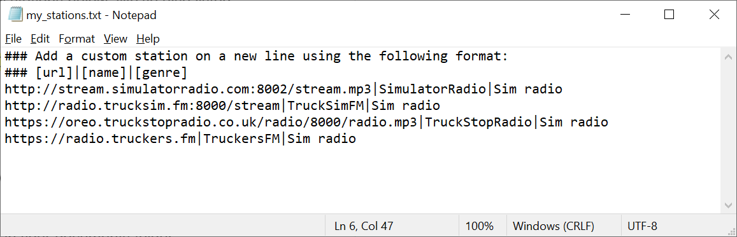Click the 100% zoom level in status bar
This screenshot has width=737, height=237.
[x=480, y=226]
